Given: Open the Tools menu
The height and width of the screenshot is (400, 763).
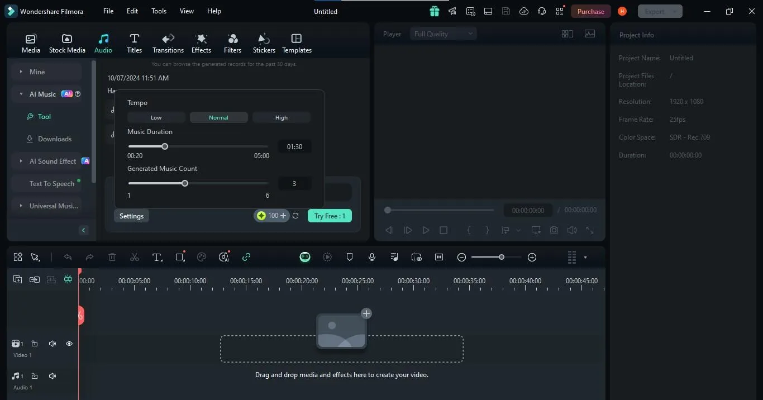Looking at the screenshot, I should (159, 11).
